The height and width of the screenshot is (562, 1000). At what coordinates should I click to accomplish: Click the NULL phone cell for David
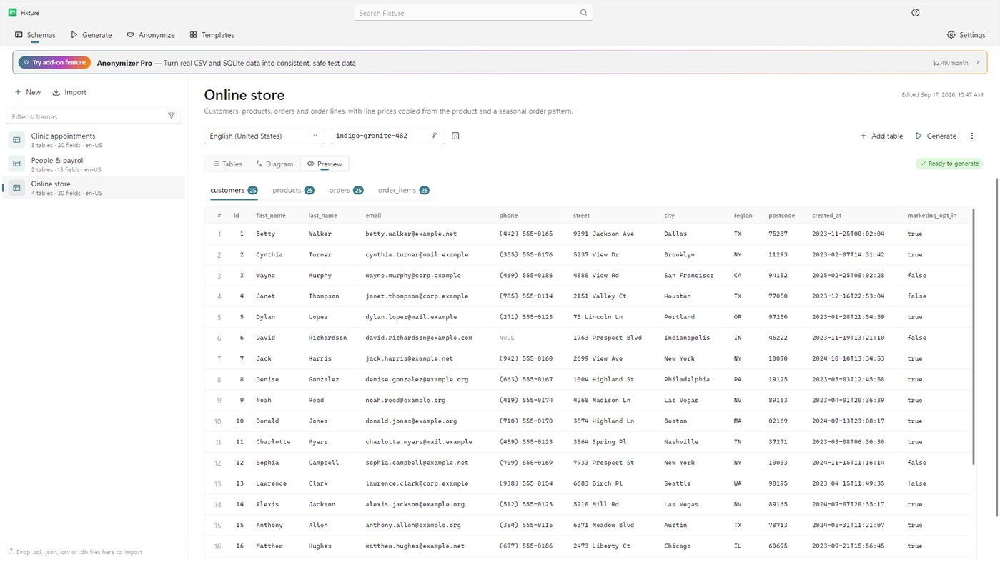(x=507, y=338)
